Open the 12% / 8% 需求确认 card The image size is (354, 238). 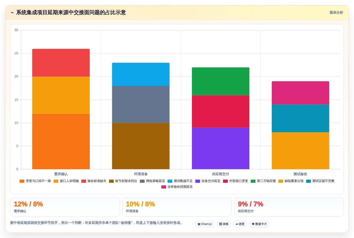pos(65,207)
